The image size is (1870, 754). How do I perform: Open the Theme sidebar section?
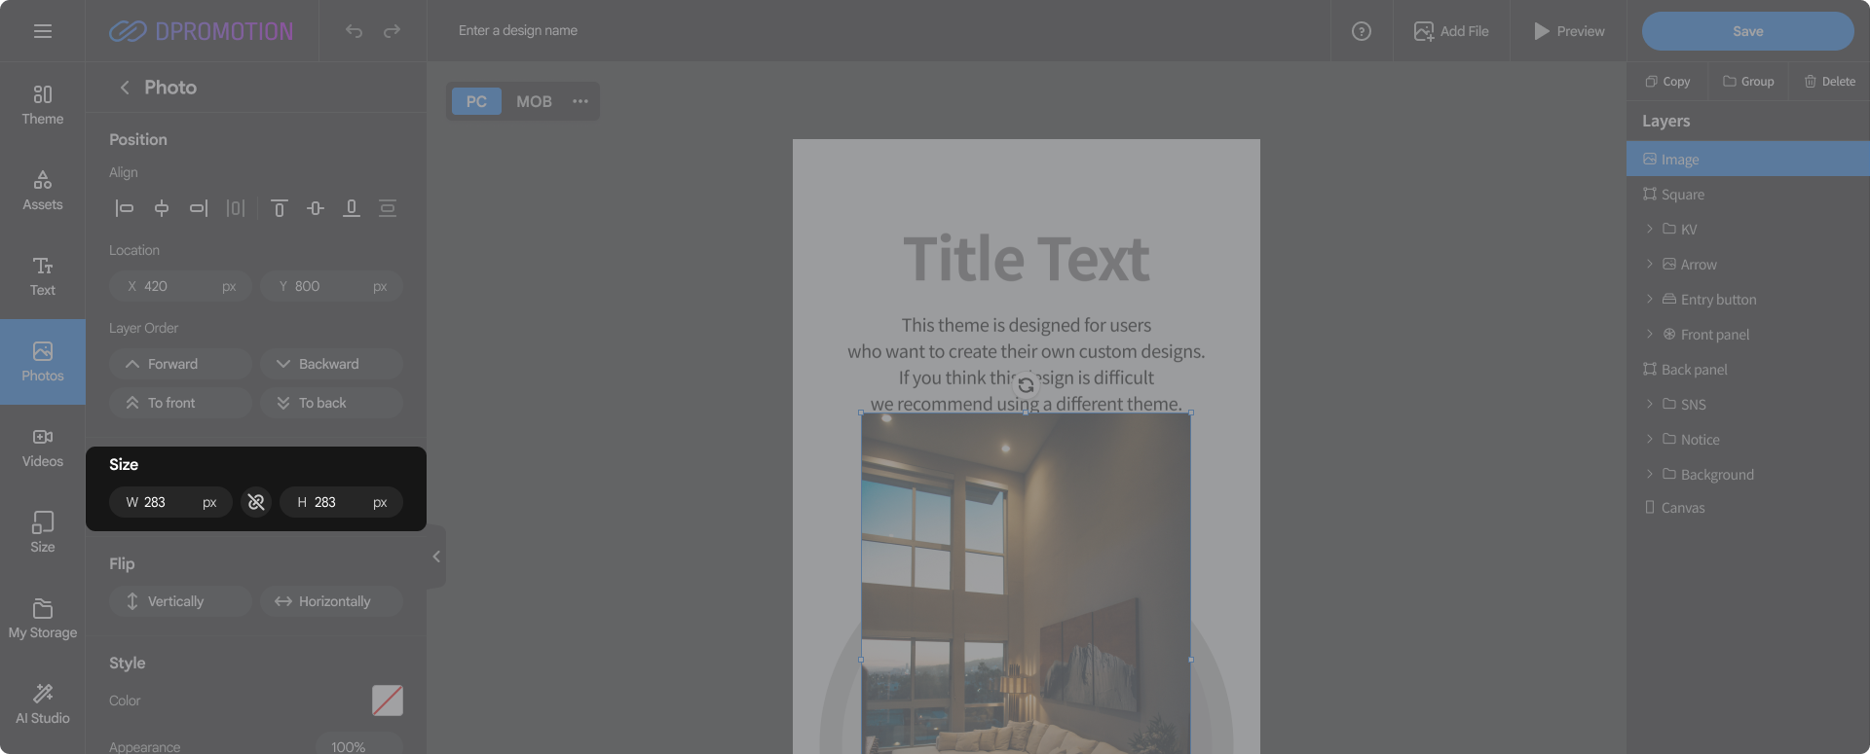tap(43, 105)
